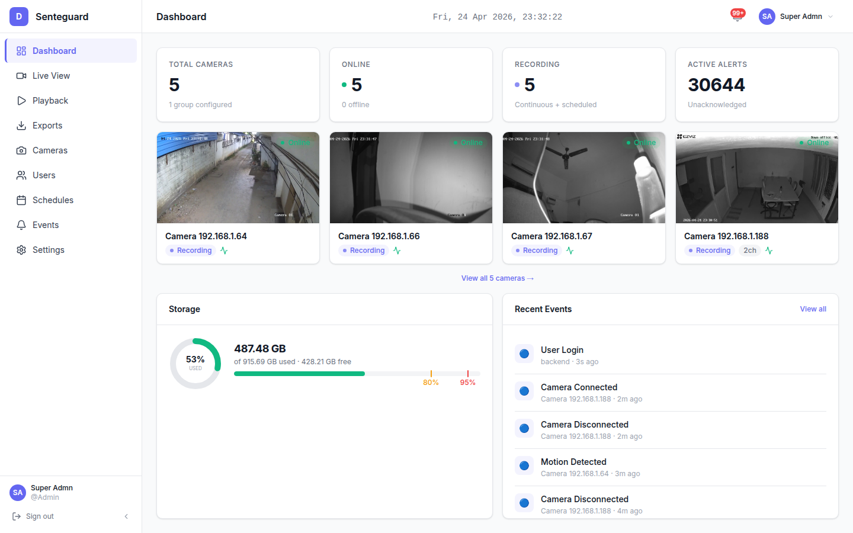This screenshot has width=853, height=533.
Task: Click the Cameras icon in sidebar
Action: click(21, 150)
